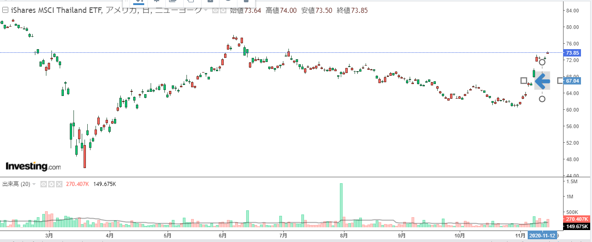The image size is (592, 242).
Task: Open settings gear for main price series
Action: [x=223, y=10]
